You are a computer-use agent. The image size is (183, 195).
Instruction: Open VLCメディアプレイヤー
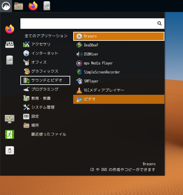(x=119, y=90)
